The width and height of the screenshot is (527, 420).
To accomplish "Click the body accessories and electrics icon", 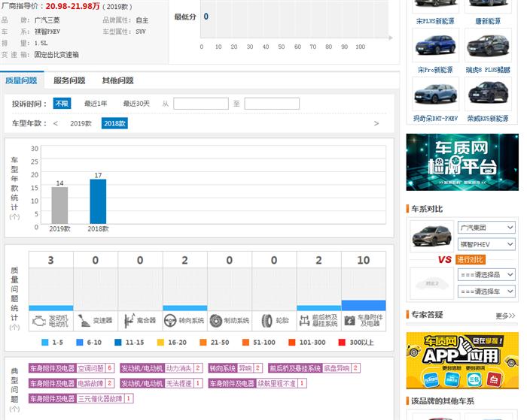I will [x=349, y=321].
